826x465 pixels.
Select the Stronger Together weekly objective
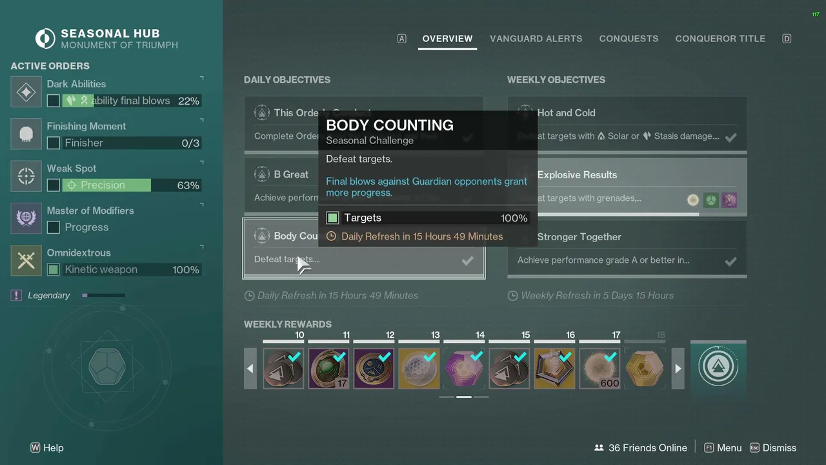tap(627, 249)
